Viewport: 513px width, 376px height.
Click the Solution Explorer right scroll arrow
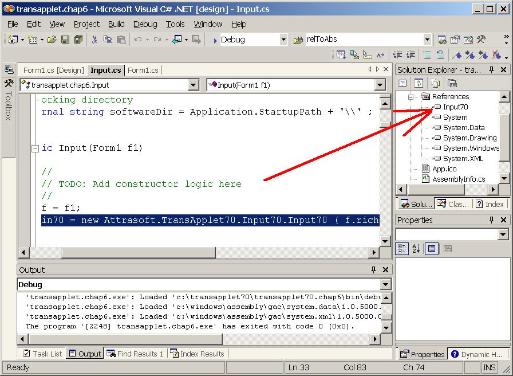[493, 189]
